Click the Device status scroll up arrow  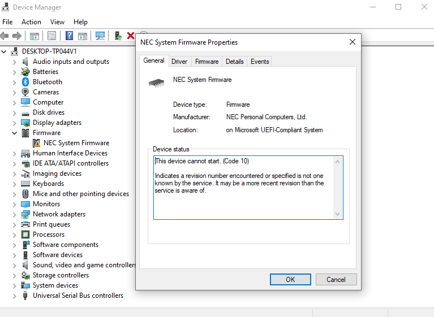pyautogui.click(x=337, y=162)
